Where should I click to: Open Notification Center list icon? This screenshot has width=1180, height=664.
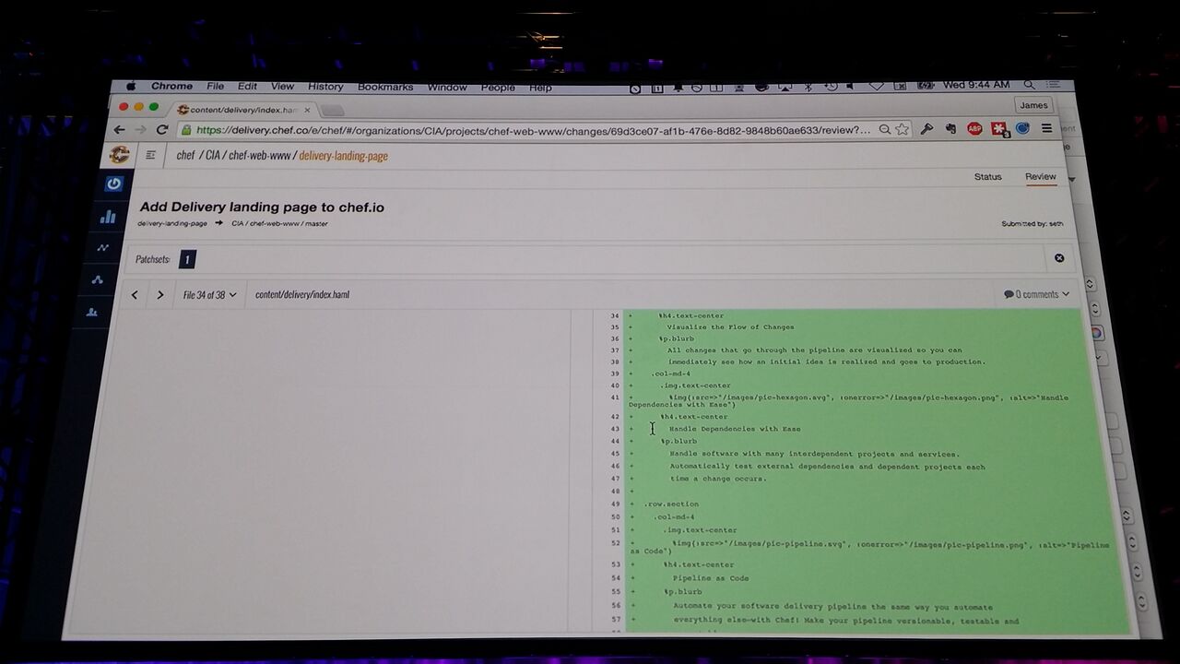click(x=1056, y=85)
